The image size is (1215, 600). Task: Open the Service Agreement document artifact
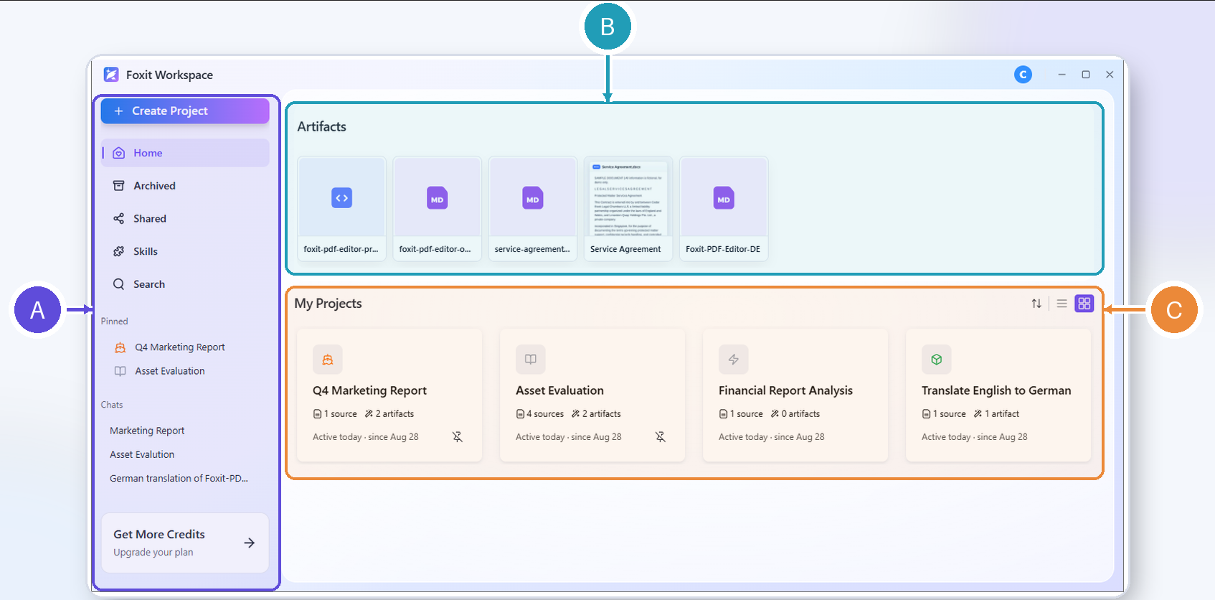tap(628, 208)
